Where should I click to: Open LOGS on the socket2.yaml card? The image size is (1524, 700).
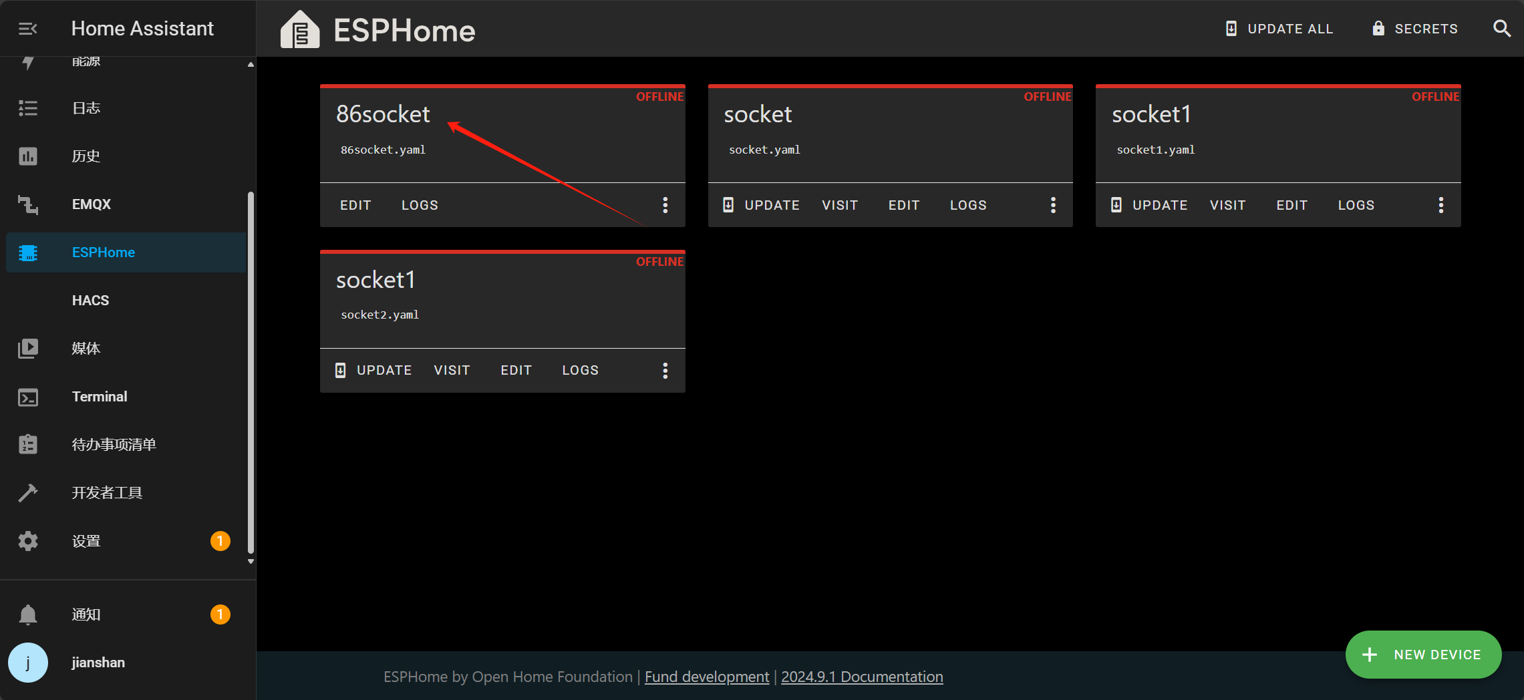pyautogui.click(x=580, y=370)
